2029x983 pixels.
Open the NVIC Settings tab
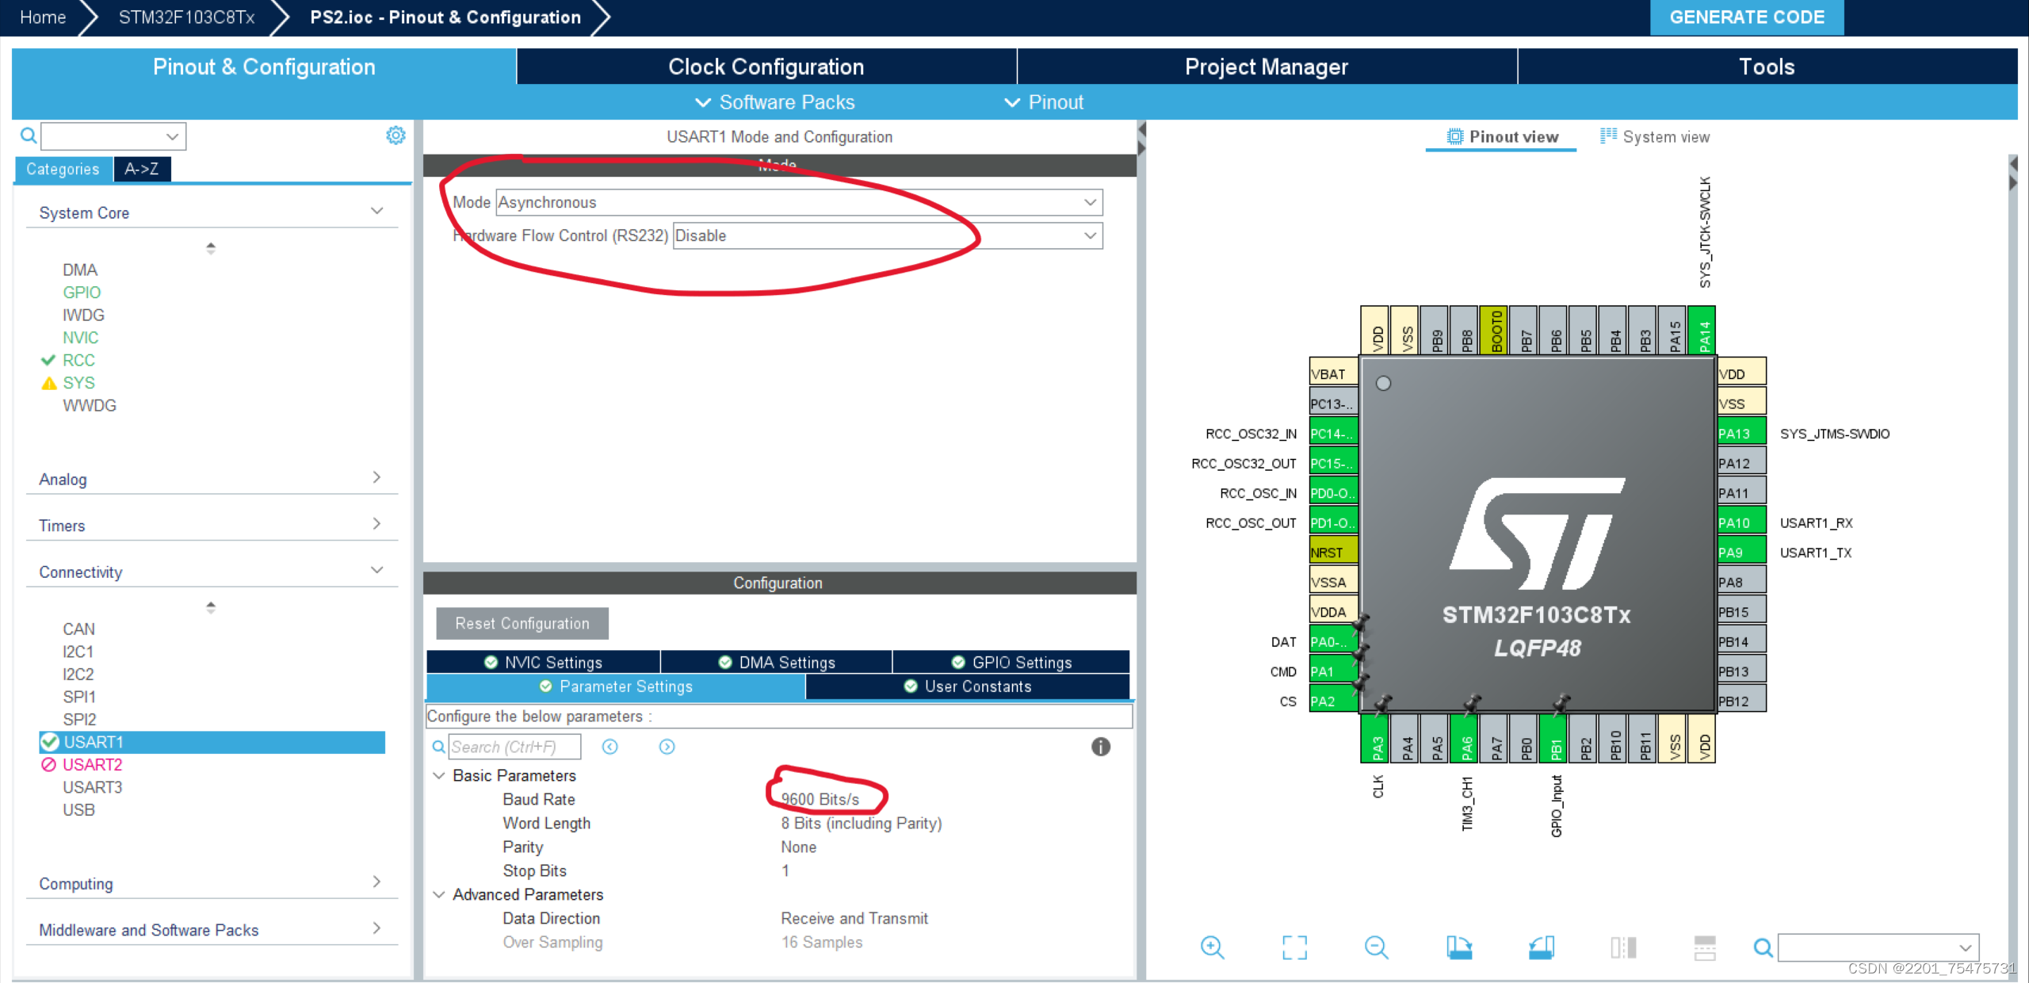[x=543, y=662]
